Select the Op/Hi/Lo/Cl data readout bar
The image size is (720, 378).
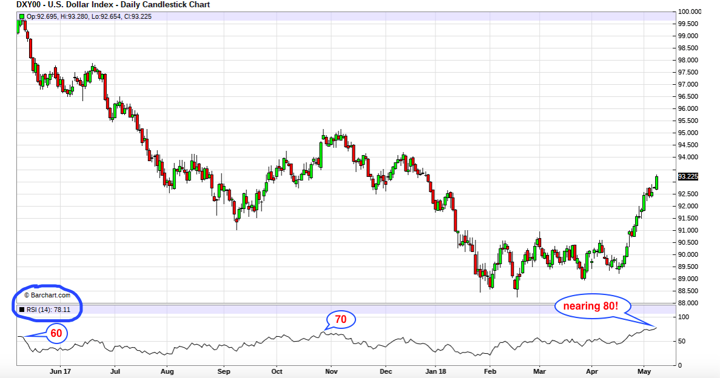pos(346,16)
